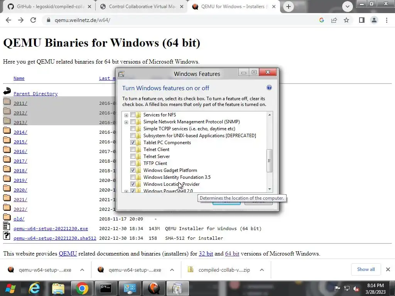This screenshot has height=296, width=395.
Task: Open the 2022/ directory link
Action: coord(20,209)
